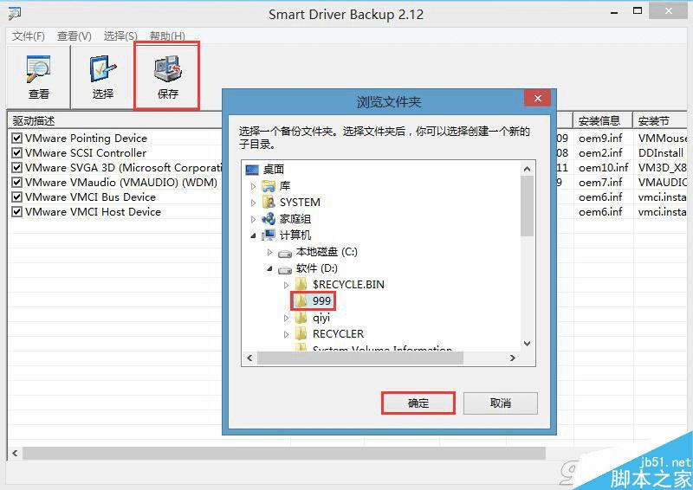Click the 安装信息 column header
The height and width of the screenshot is (490, 693).
(602, 120)
